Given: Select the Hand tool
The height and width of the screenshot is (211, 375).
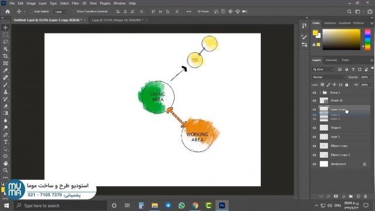Looking at the screenshot, I should tap(5, 163).
